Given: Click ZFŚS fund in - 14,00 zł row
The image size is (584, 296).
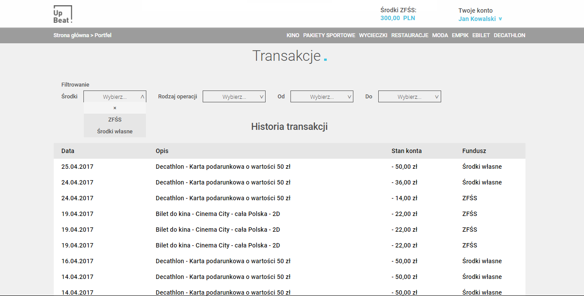Looking at the screenshot, I should (470, 198).
